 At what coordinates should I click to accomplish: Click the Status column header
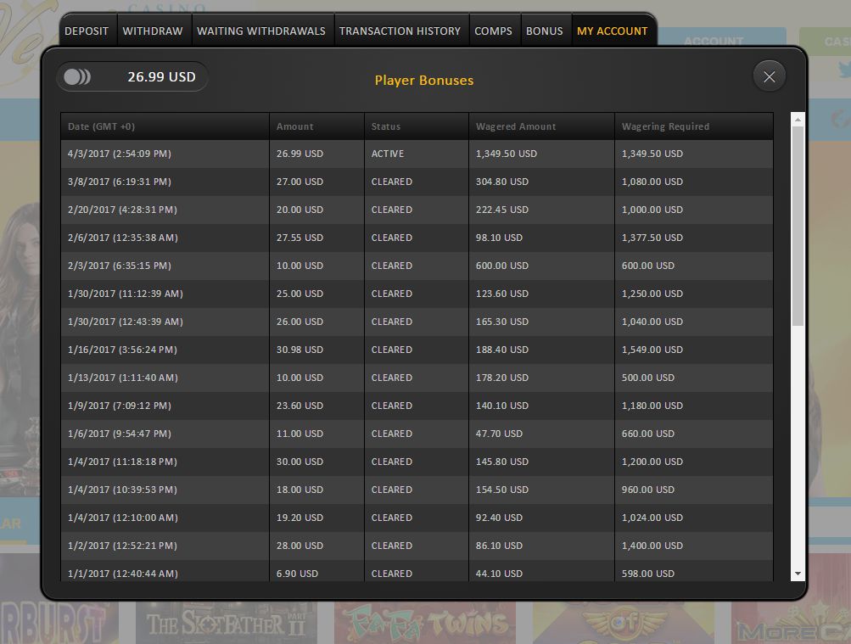417,126
